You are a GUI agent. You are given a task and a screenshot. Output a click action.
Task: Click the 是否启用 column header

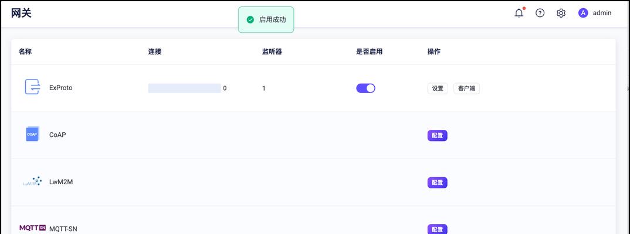click(369, 51)
